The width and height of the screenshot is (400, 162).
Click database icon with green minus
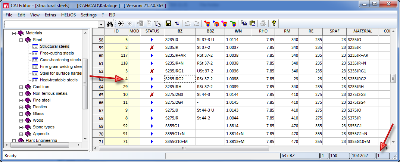click(233, 24)
